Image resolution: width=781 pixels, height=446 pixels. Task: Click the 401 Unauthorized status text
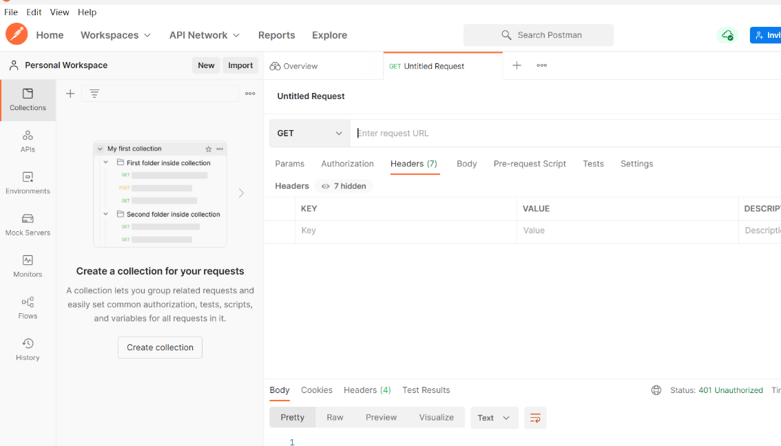pos(731,390)
